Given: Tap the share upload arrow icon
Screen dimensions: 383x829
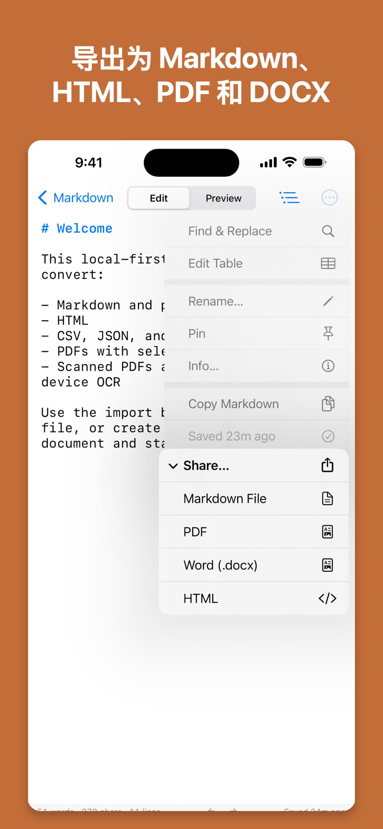Looking at the screenshot, I should click(328, 465).
